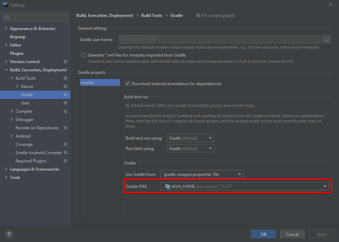Open the Build and run using dropdown
The height and width of the screenshot is (242, 339).
click(190, 138)
